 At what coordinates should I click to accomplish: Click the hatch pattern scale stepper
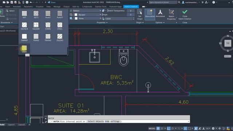[134, 19]
